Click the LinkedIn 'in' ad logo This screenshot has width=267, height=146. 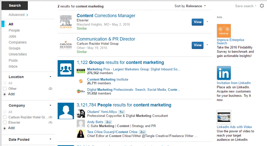pyautogui.click(x=224, y=73)
